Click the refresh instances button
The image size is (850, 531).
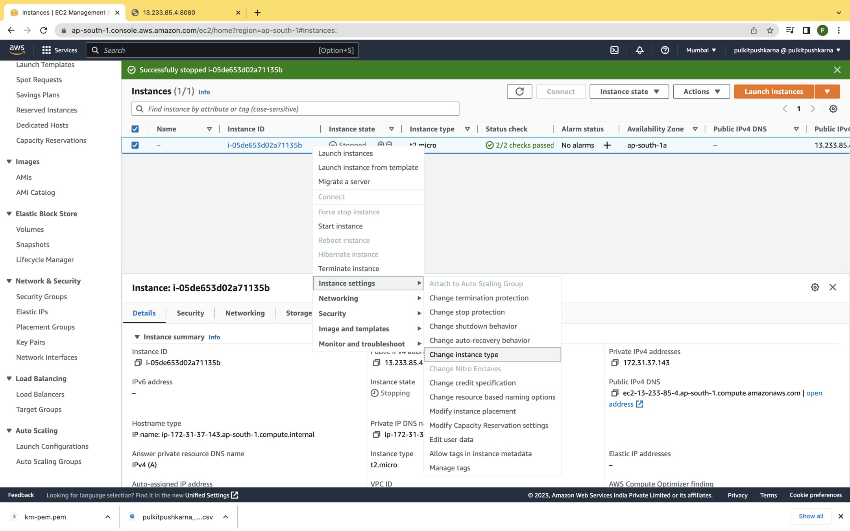[x=519, y=91]
